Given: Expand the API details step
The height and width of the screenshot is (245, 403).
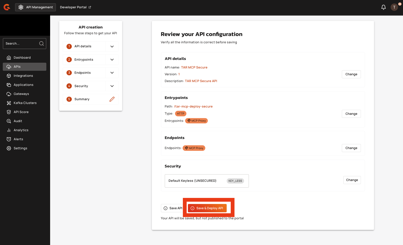Looking at the screenshot, I should pyautogui.click(x=112, y=47).
